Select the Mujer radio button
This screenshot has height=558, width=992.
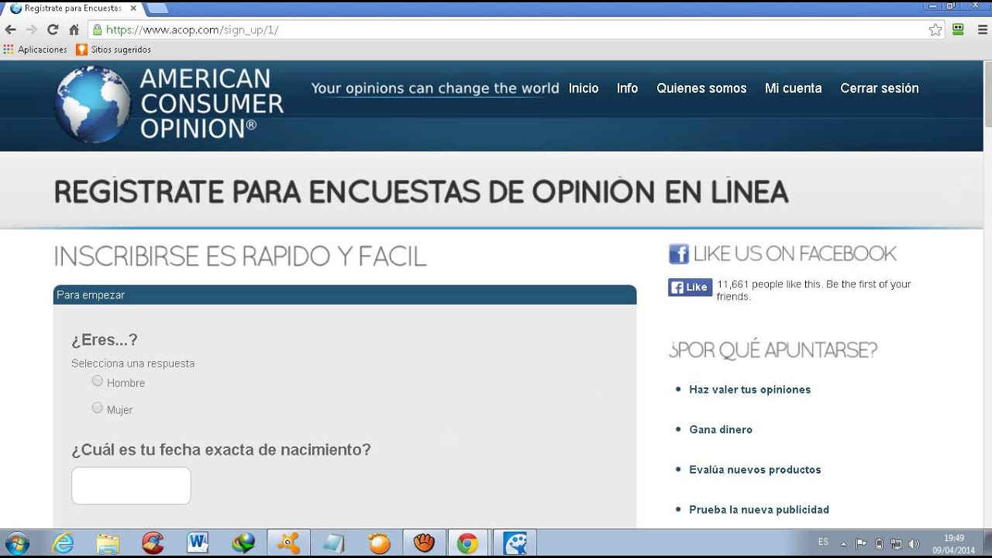coord(97,408)
